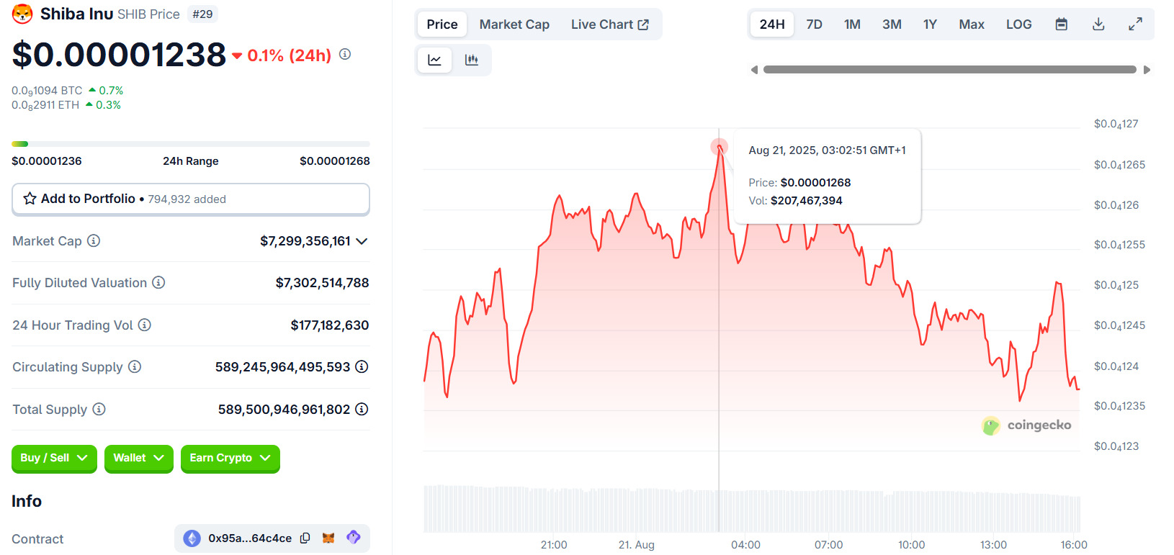This screenshot has height=555, width=1174.
Task: Click the chart horizontal range scrollbar
Action: pyautogui.click(x=950, y=70)
